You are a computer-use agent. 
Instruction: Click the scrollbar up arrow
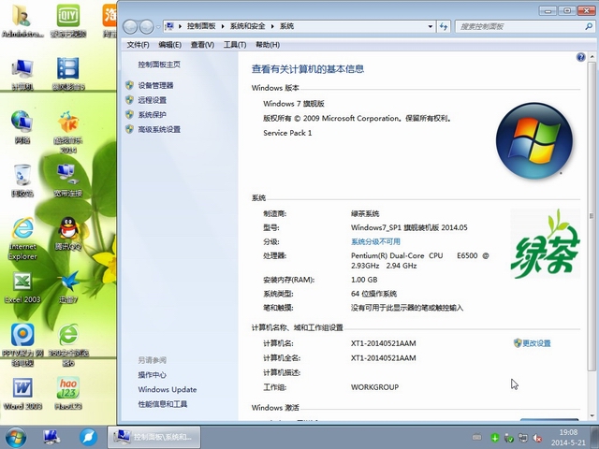point(592,56)
